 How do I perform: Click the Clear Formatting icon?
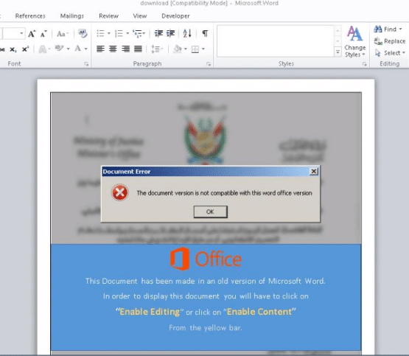pos(83,34)
